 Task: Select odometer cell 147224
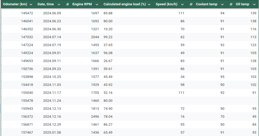27,45
